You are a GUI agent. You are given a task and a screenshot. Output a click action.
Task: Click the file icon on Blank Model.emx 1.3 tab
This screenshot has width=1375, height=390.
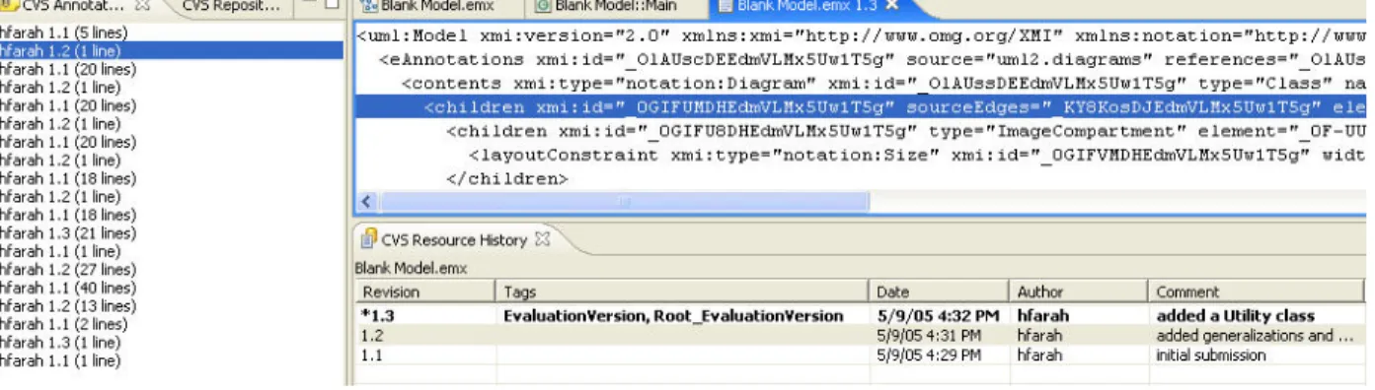pyautogui.click(x=726, y=7)
